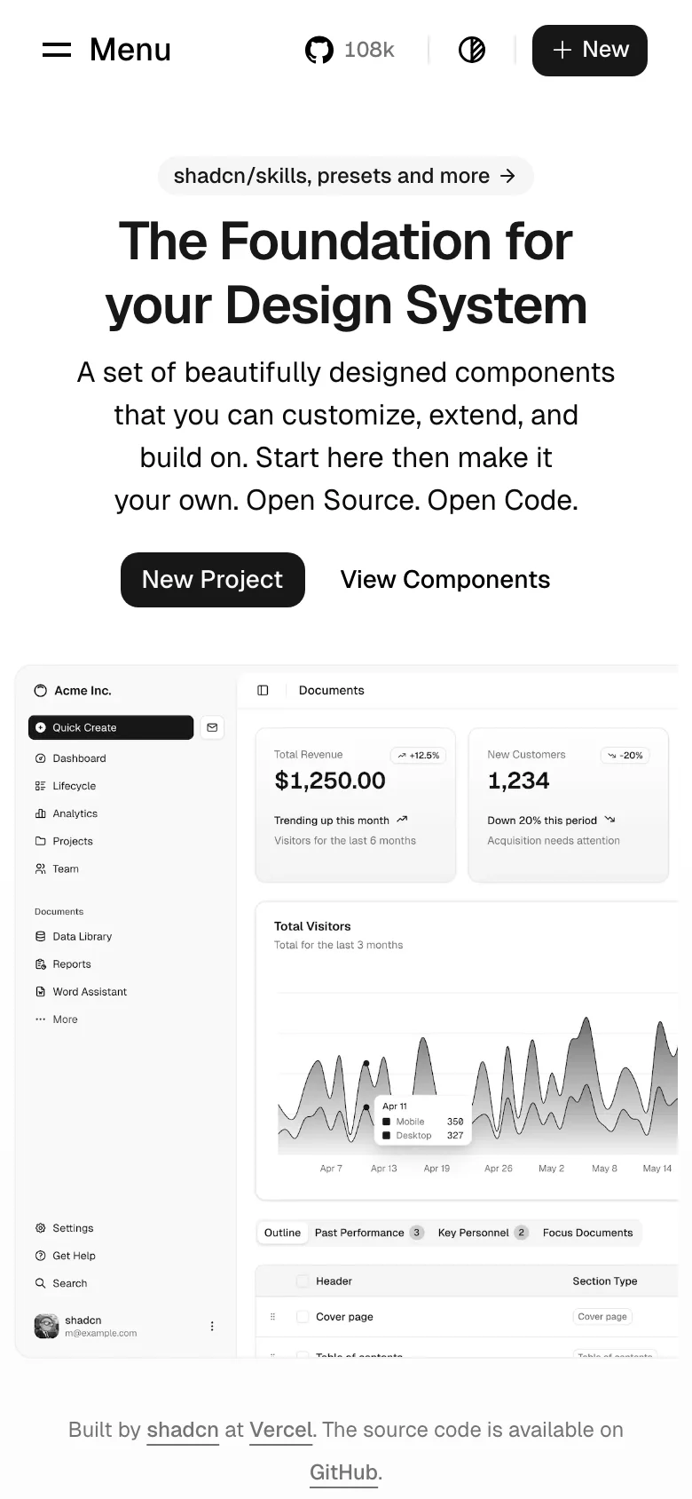Open the hamburger Menu icon

[x=55, y=50]
